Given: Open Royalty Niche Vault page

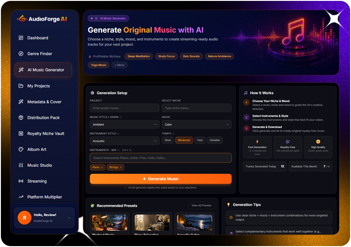Looking at the screenshot, I should pyautogui.click(x=46, y=134).
